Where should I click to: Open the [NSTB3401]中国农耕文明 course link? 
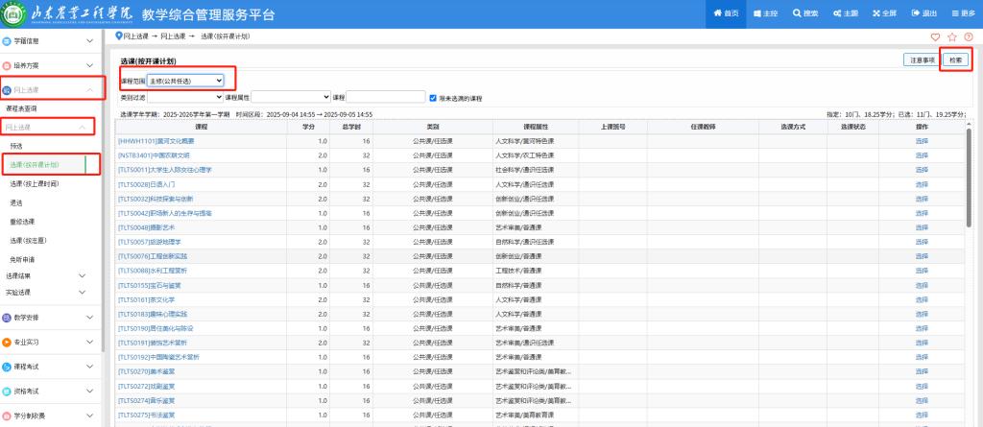(x=154, y=155)
